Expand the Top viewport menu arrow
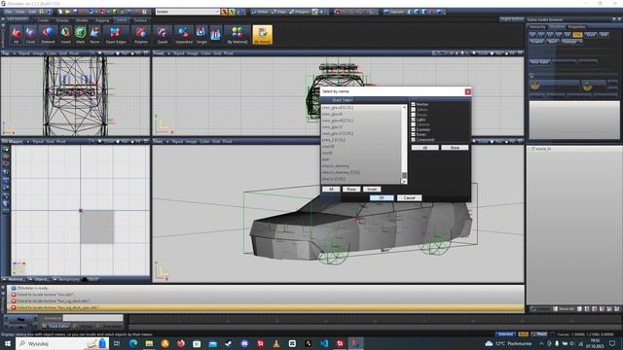Image resolution: width=623 pixels, height=350 pixels. [x=15, y=52]
